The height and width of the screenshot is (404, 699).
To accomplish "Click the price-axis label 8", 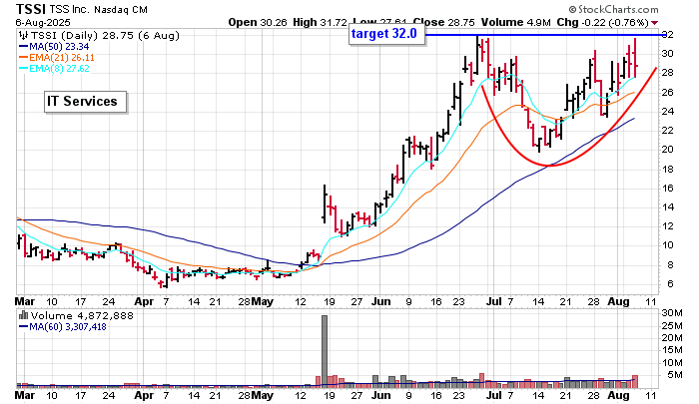I will 670,265.
